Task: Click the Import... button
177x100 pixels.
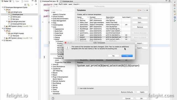Action: pos(140,43)
